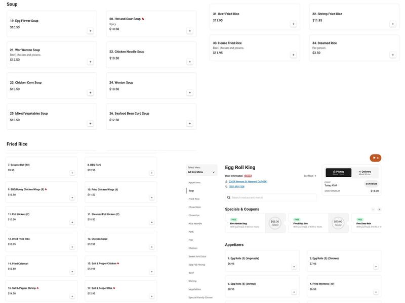Image resolution: width=405 pixels, height=303 pixels.
Task: Add Seafood Bean Curd Soup to cart
Action: [190, 123]
